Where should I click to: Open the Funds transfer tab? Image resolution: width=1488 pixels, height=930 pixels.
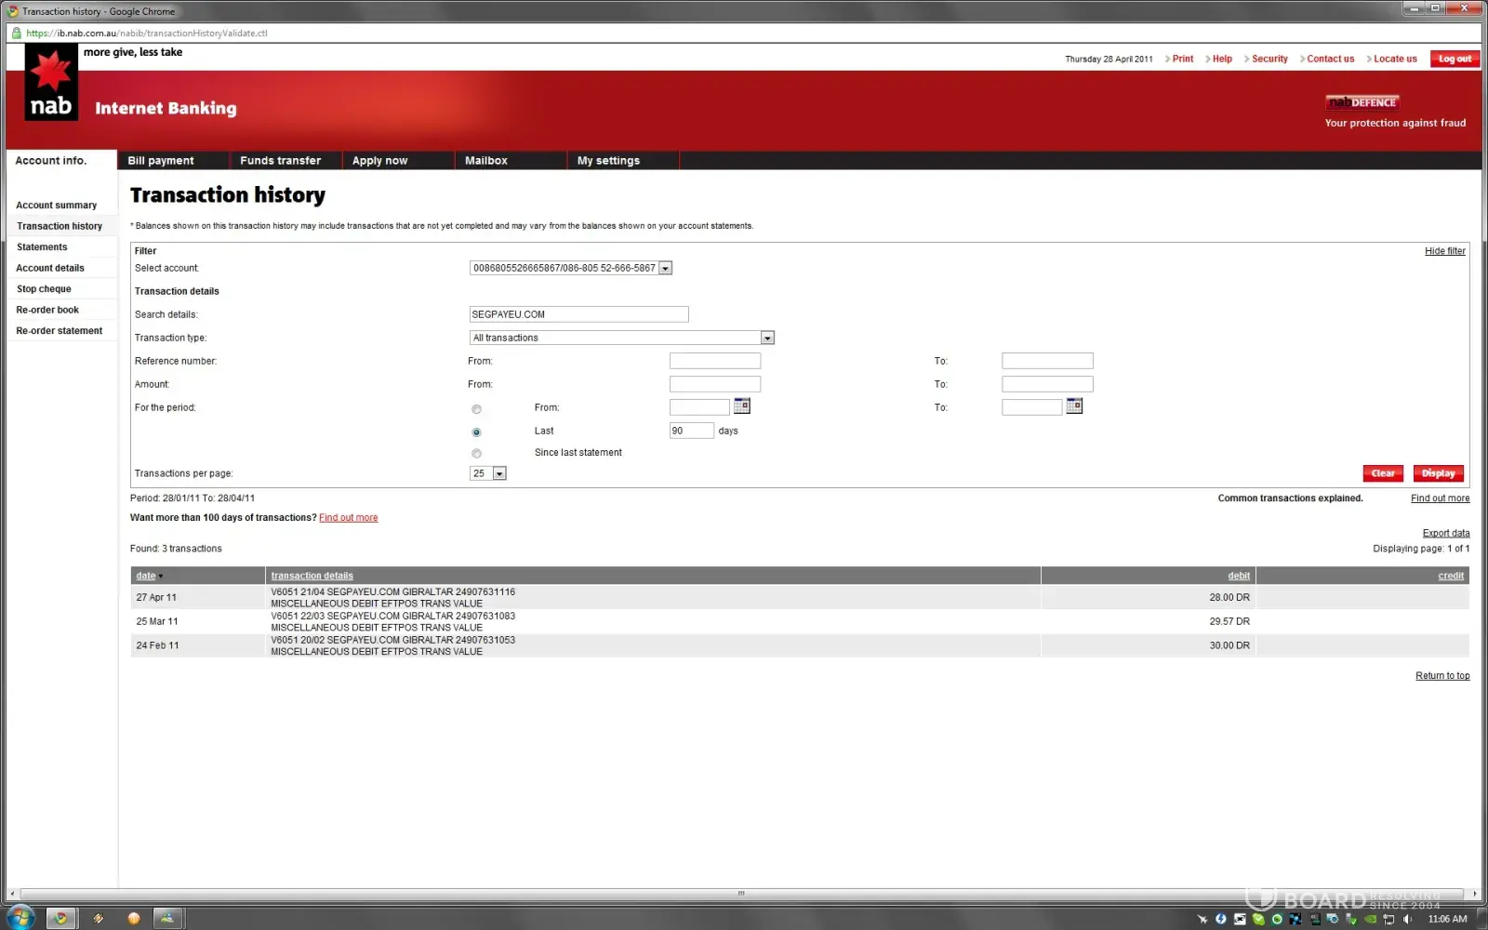pyautogui.click(x=280, y=161)
